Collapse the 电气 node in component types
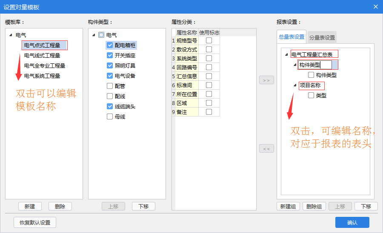The image size is (383, 233). [x=93, y=35]
